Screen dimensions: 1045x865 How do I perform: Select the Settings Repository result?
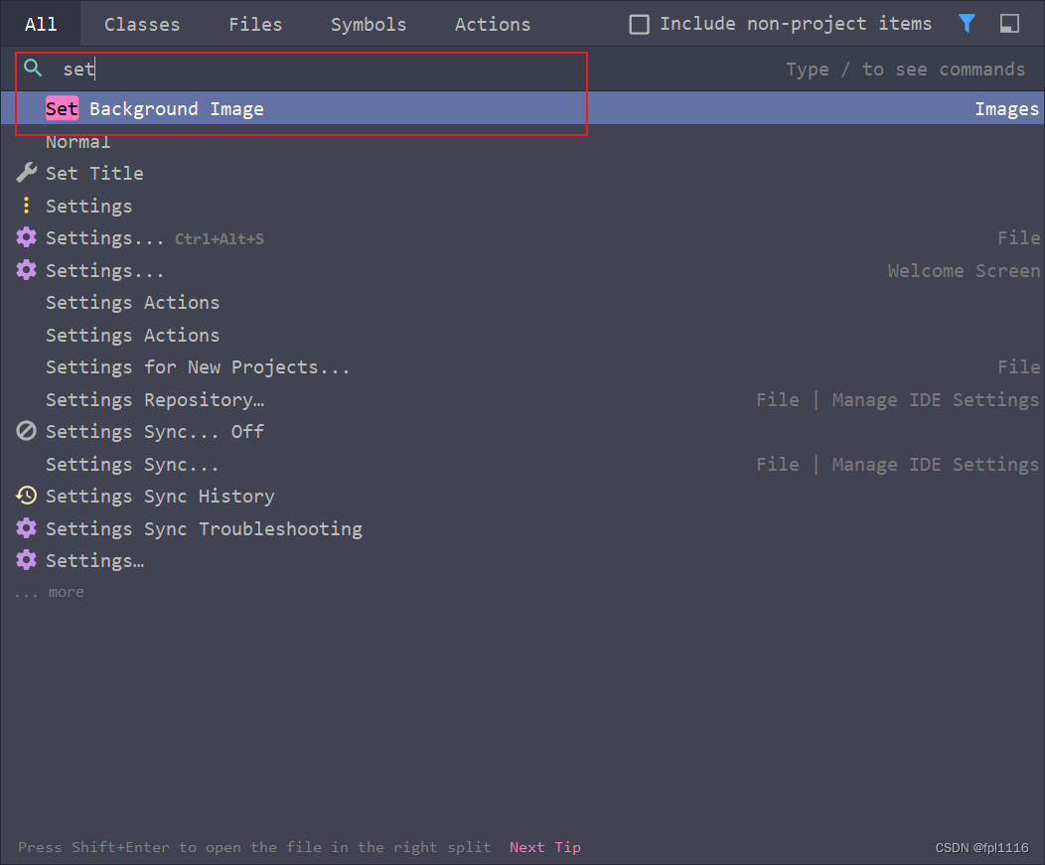point(155,399)
